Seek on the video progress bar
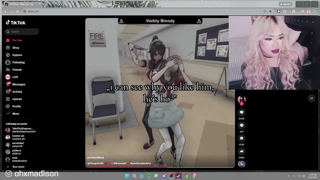The image size is (320, 180). [160, 167]
